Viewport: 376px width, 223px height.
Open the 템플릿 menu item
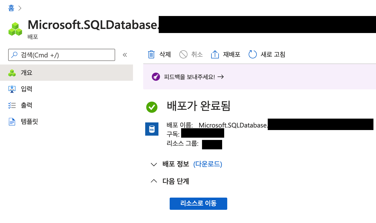coord(66,121)
